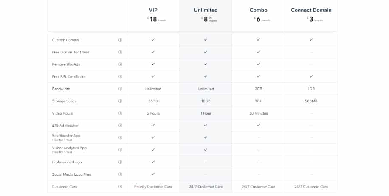This screenshot has height=196, width=389.
Task: Open Storage Space info tooltip icon
Action: (x=120, y=101)
